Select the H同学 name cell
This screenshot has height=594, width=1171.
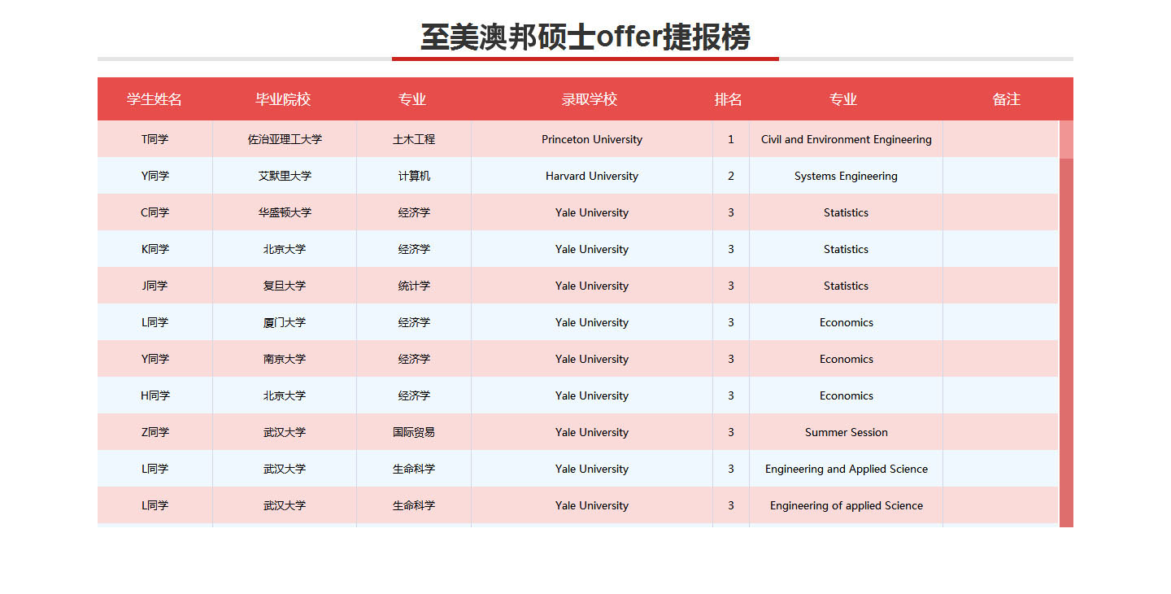click(155, 395)
